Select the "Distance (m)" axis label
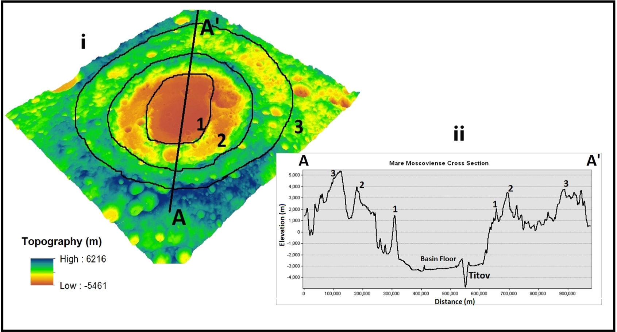This screenshot has width=617, height=332. pos(455,302)
